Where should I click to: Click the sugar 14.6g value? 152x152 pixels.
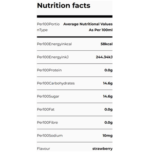(x=108, y=96)
